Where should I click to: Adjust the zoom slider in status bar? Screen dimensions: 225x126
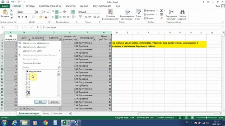206,118
